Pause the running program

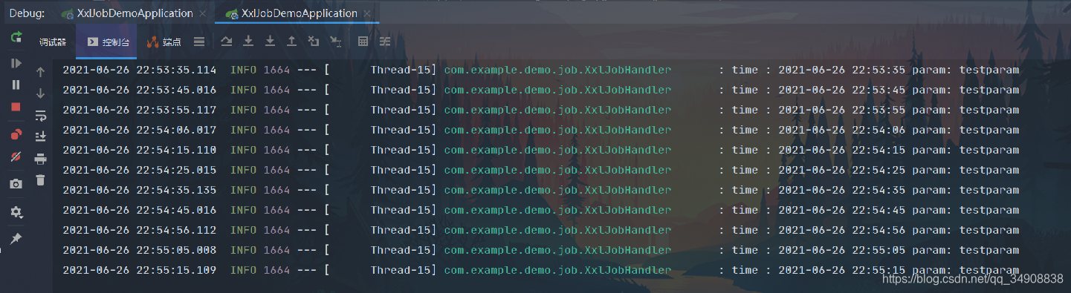coord(16,85)
